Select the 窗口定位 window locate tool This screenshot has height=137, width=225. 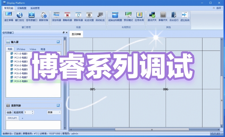click(20, 17)
